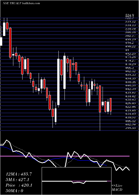The height and width of the screenshot is (195, 139).
Task: Click the 506.16 price axis label
Action: click(x=130, y=32)
